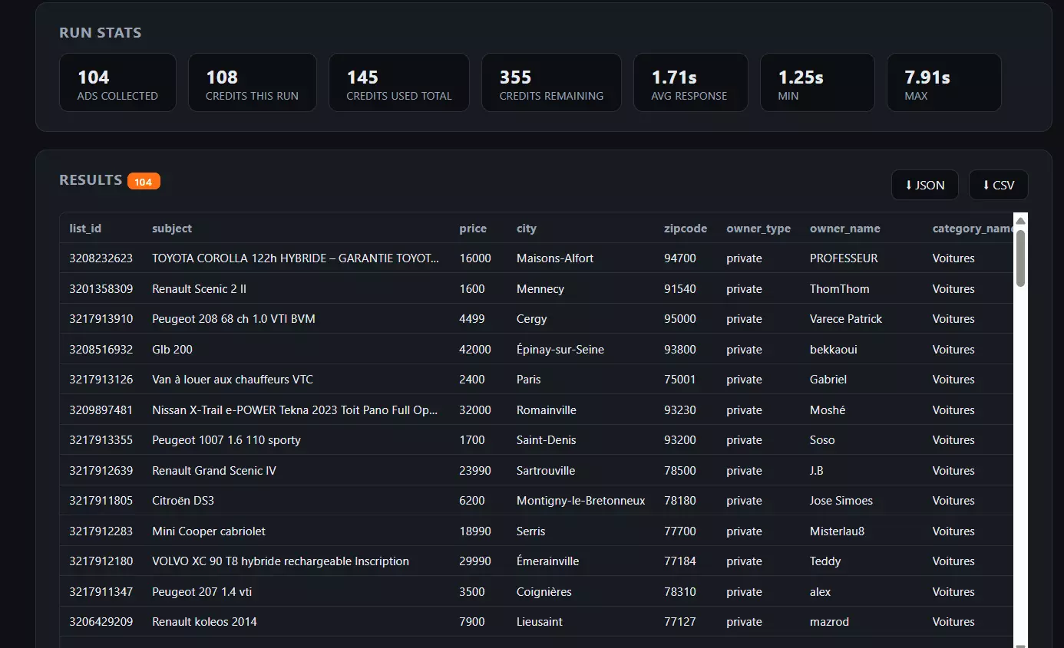The image size is (1064, 648).
Task: Select owner name Jose Simoes
Action: pos(841,501)
